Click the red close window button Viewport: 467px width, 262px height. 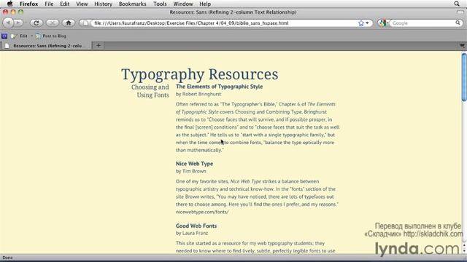[x=5, y=12]
